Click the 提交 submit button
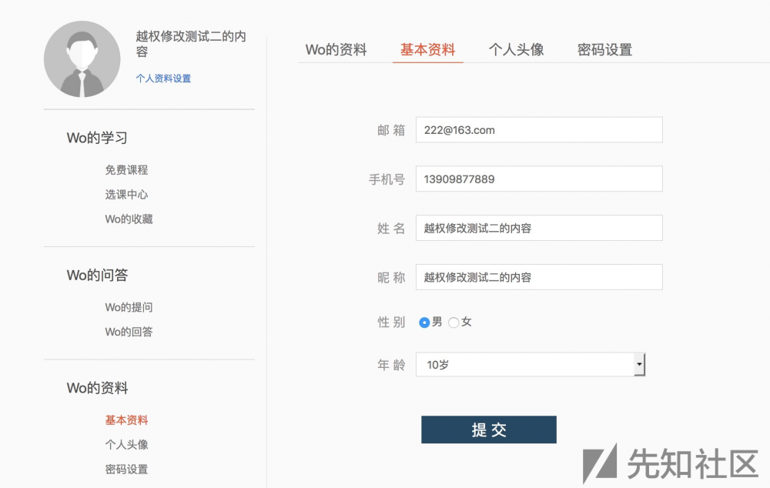Image resolution: width=770 pixels, height=488 pixels. click(x=488, y=430)
